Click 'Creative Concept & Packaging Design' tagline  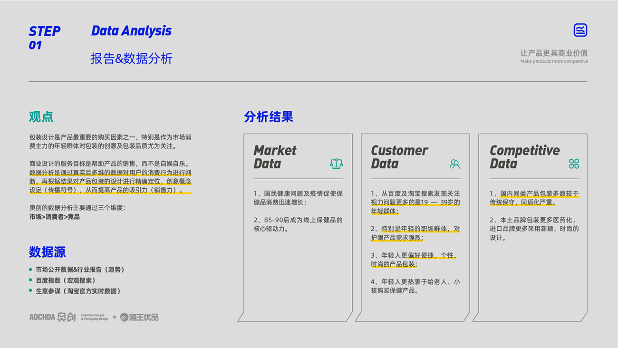coord(95,317)
